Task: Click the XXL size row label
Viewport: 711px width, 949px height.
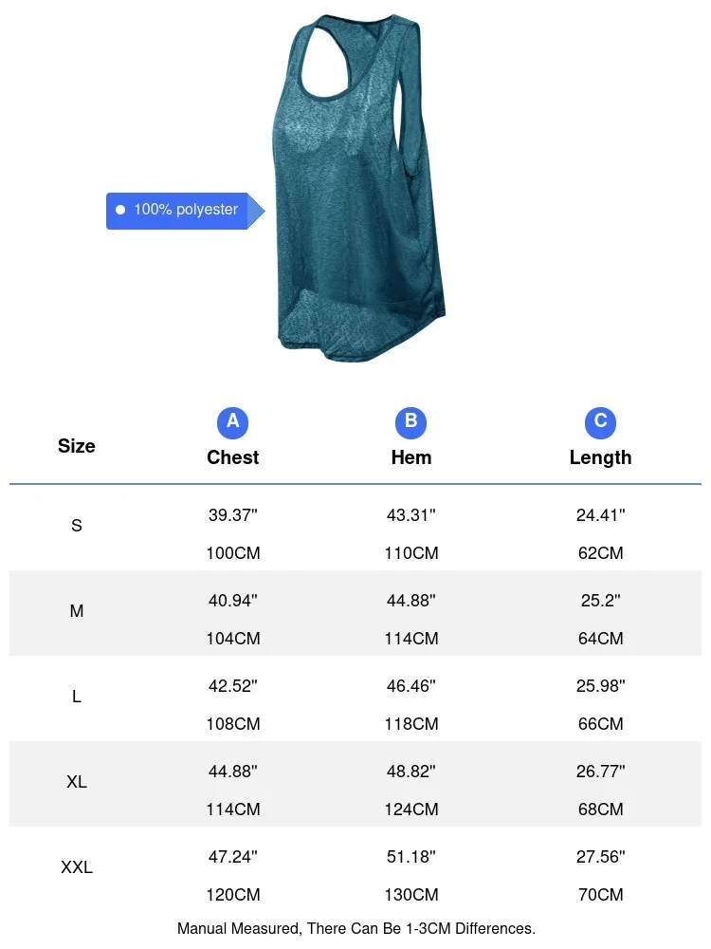Action: point(77,867)
